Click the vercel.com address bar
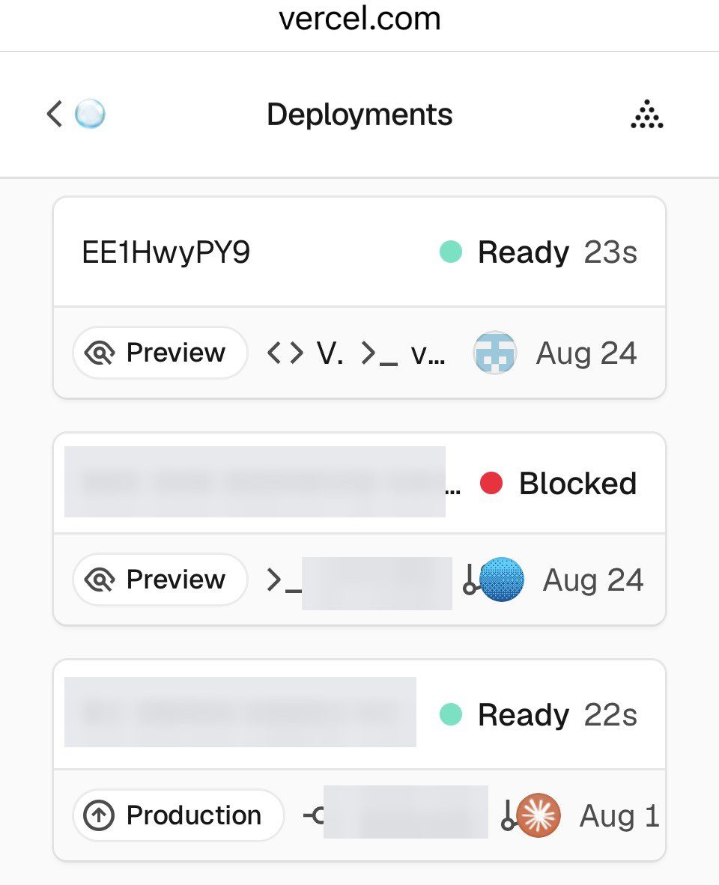 pyautogui.click(x=359, y=19)
